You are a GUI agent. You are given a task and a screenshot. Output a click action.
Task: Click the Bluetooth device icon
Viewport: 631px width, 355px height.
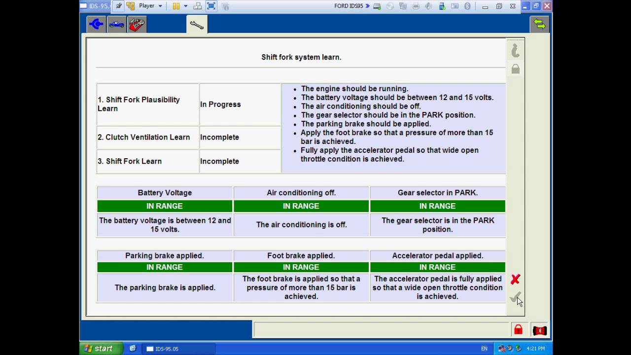(467, 6)
